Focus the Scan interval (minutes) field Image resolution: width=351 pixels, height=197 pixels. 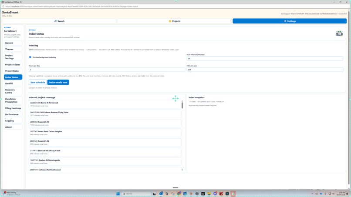(265, 59)
